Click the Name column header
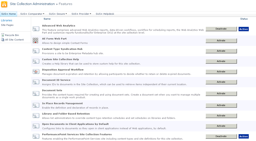 (47, 19)
